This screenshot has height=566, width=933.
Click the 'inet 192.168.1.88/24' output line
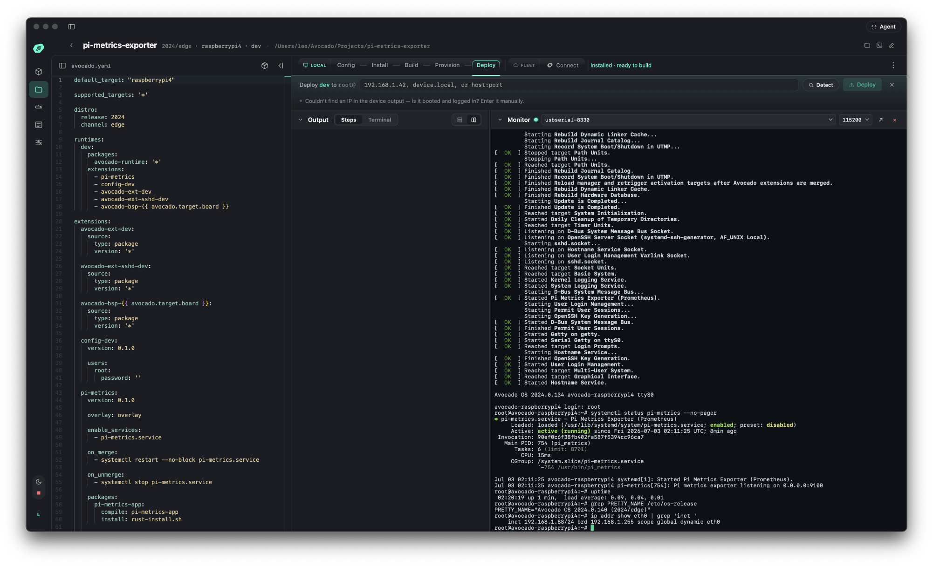point(614,522)
